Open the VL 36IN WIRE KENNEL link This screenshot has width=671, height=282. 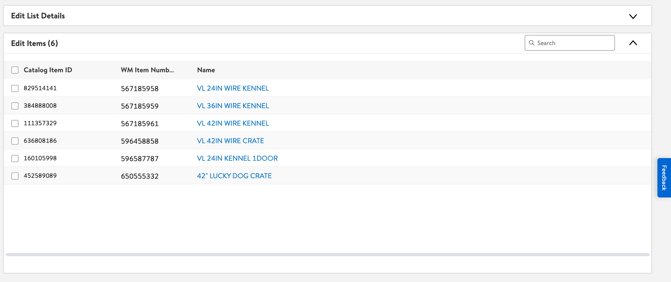[233, 106]
